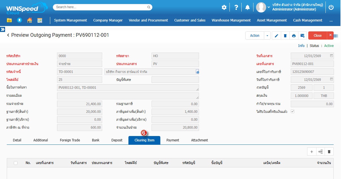Switch to the Payment tab
341x179 pixels.
click(x=173, y=140)
